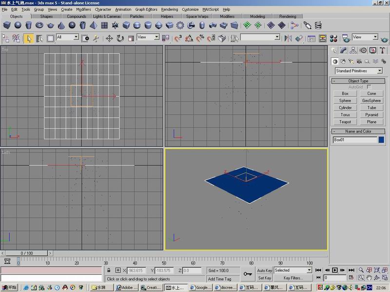
Task: Click the current frame number field
Action: (335, 277)
